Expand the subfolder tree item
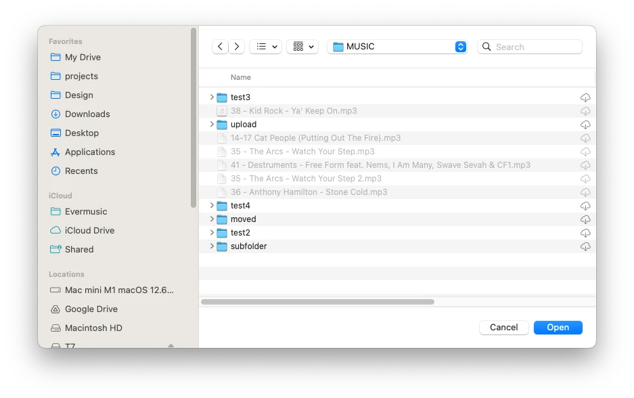634x398 pixels. 212,246
